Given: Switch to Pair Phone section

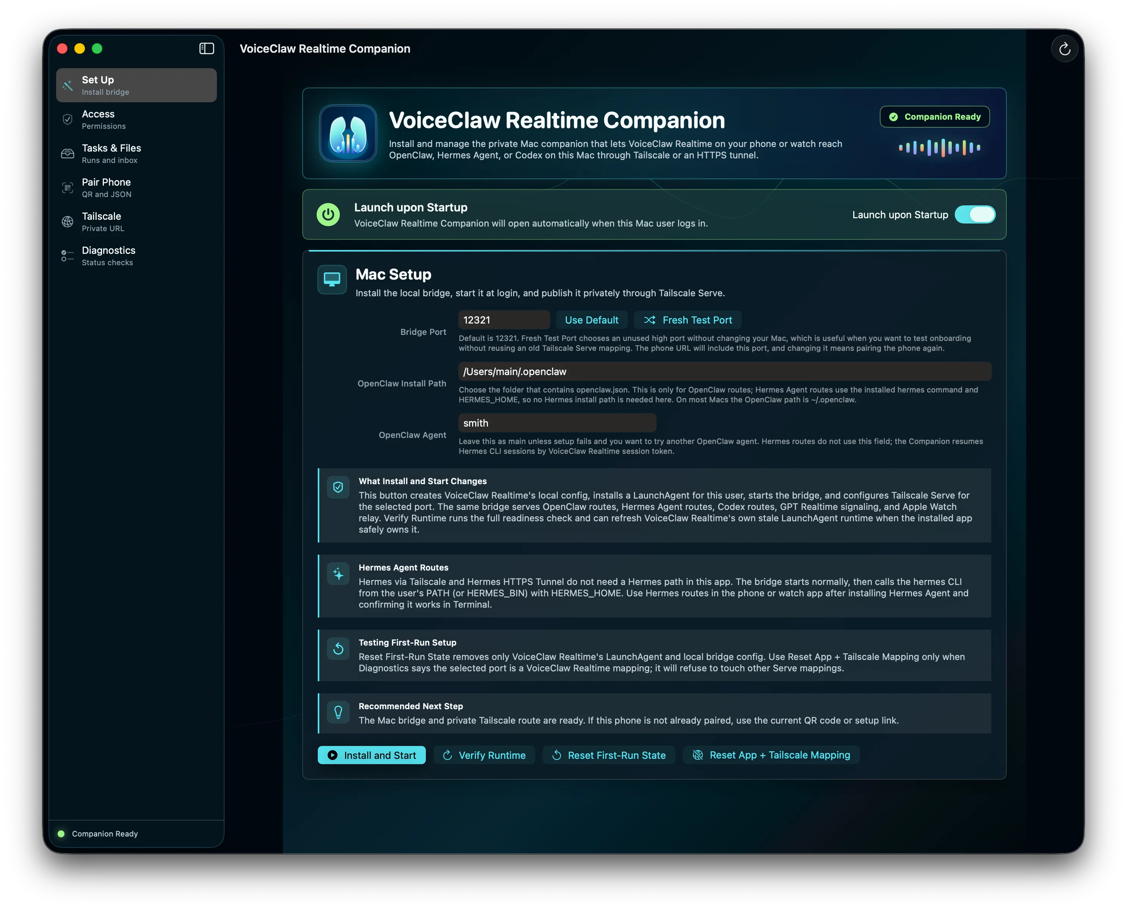Looking at the screenshot, I should tap(137, 188).
